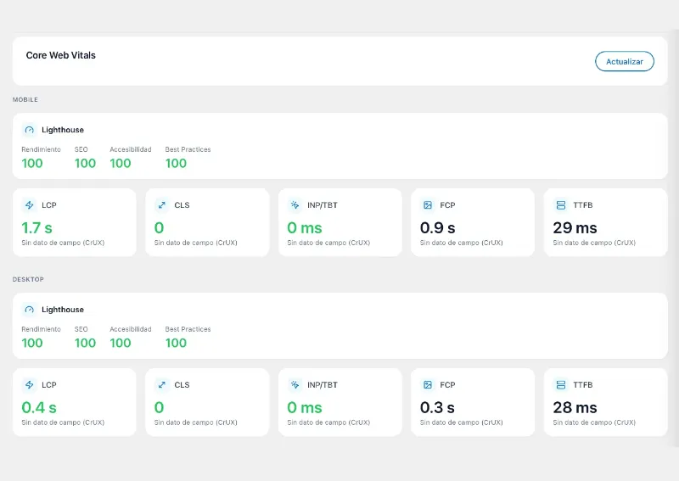Click the Desktop INP/TBT cursor icon
The width and height of the screenshot is (679, 481).
(x=295, y=385)
